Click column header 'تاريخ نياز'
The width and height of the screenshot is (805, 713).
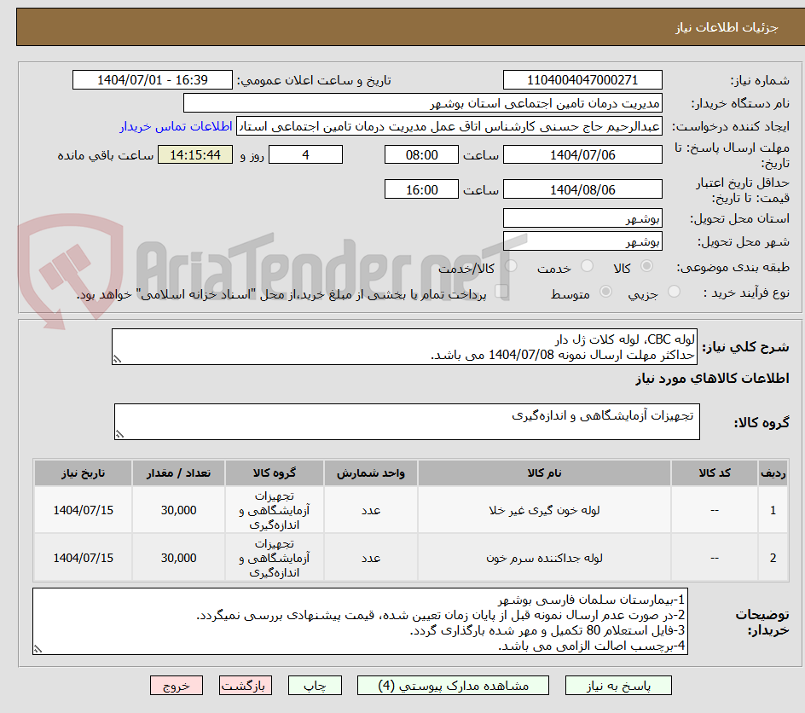pos(84,472)
